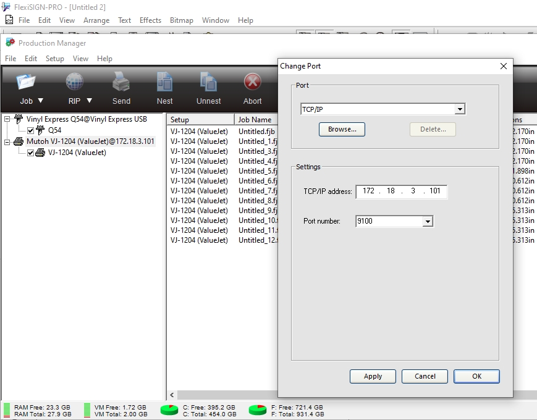The image size is (537, 420).
Task: Toggle the Q54 setup checkbox
Action: pos(30,130)
